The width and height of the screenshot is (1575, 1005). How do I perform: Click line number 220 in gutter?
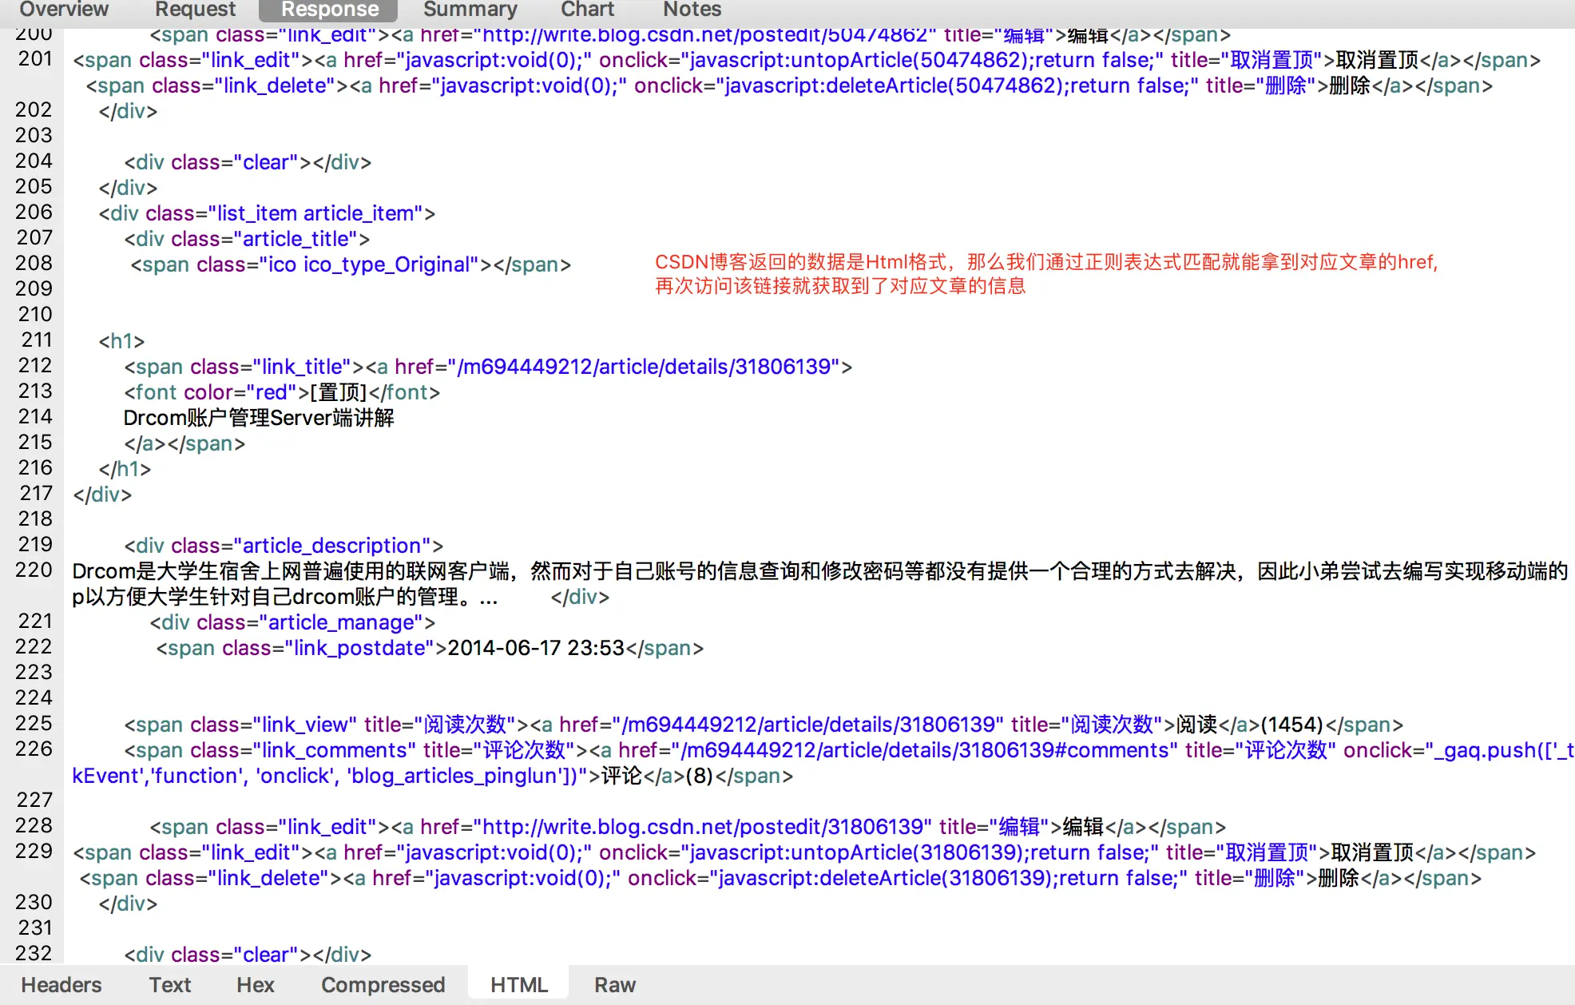click(34, 570)
